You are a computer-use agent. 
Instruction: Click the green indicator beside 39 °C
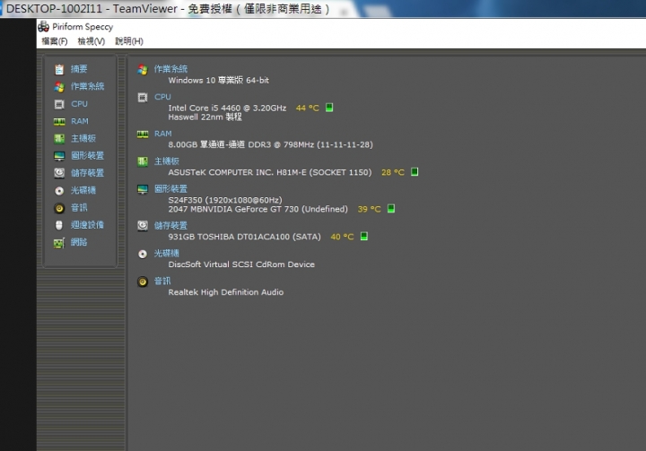(x=391, y=208)
